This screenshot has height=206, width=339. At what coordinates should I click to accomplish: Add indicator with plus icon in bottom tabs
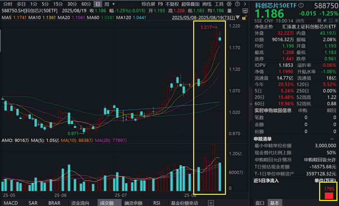(x=211, y=203)
